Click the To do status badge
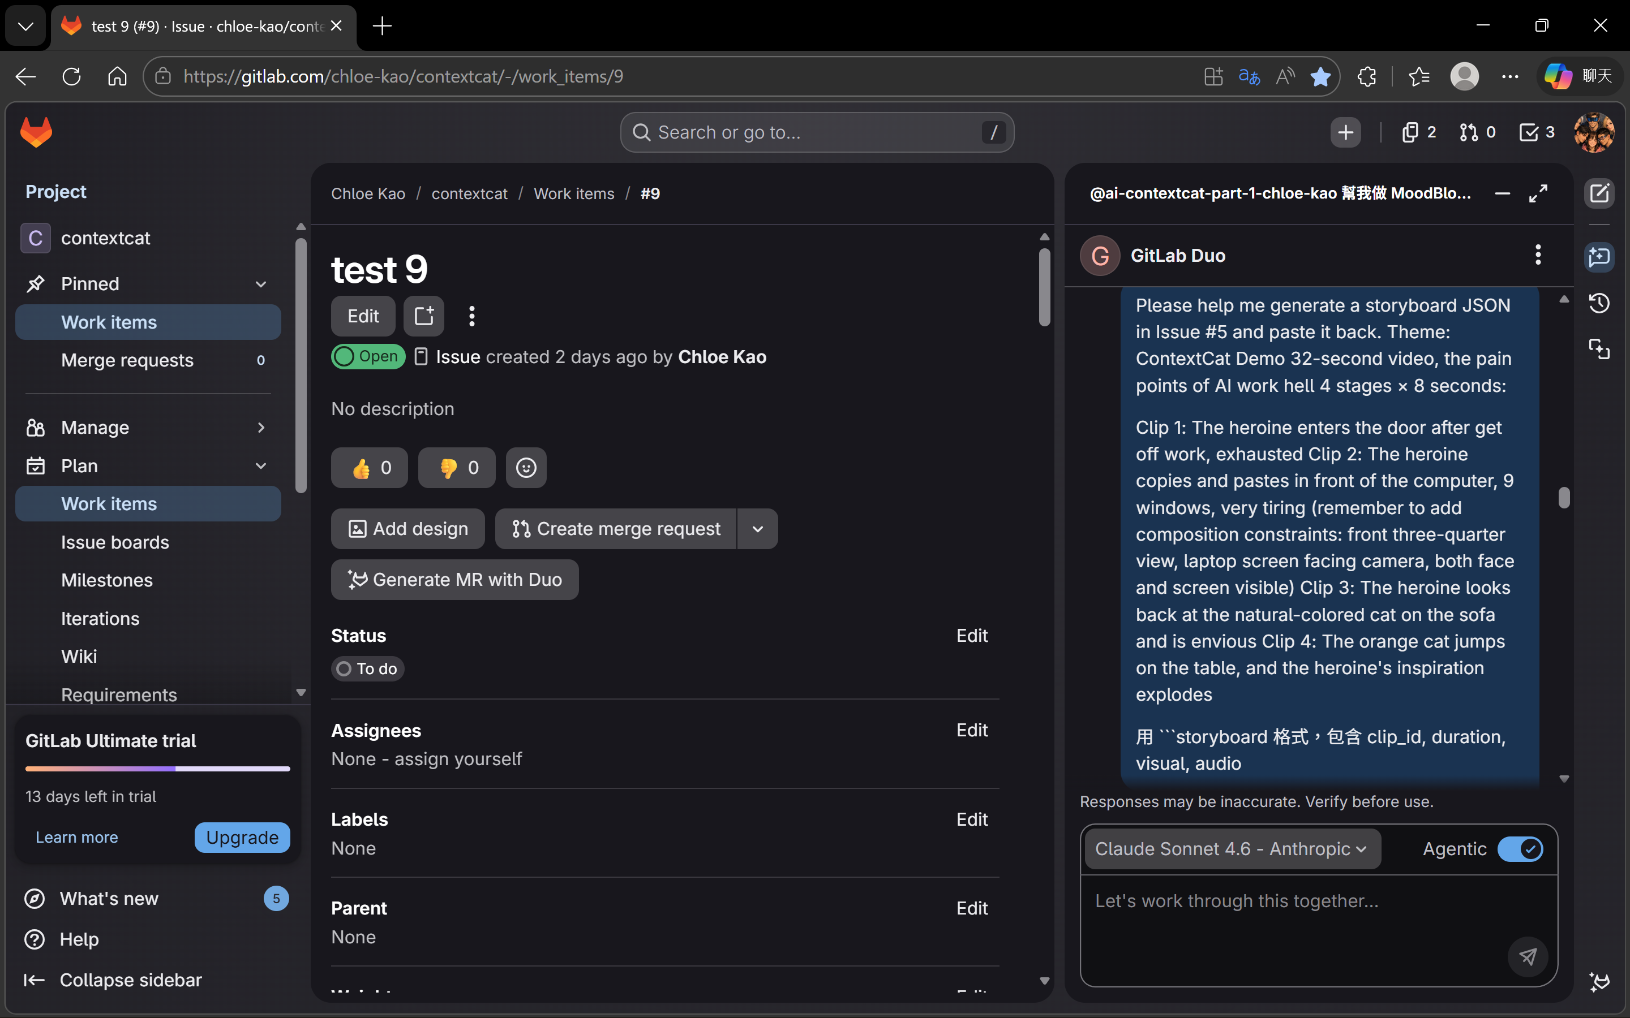Viewport: 1630px width, 1018px height. pos(368,668)
